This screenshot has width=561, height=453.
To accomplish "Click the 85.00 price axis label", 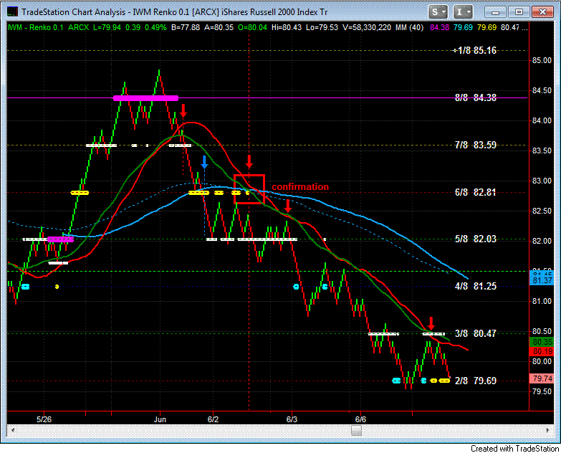I will click(542, 60).
